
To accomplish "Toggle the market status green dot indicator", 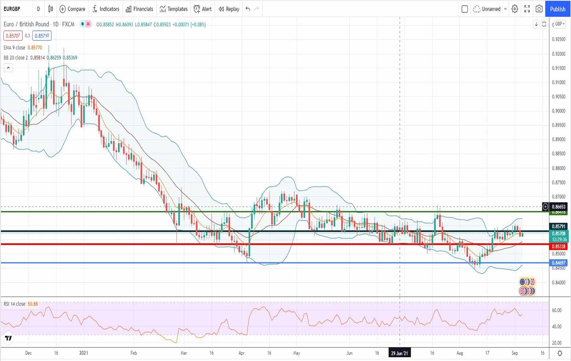I will (83, 24).
